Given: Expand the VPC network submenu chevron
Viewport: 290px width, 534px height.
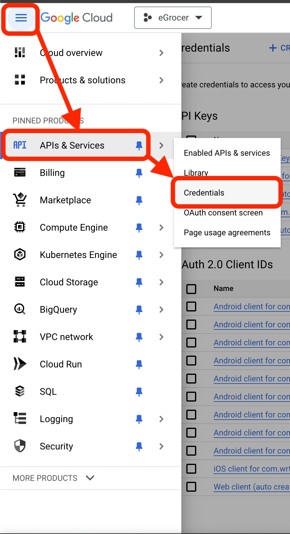Looking at the screenshot, I should pos(161,337).
